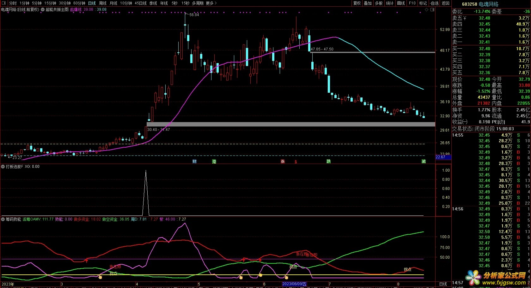Click the 返回 back button
531x288 pixels.
[446, 3]
